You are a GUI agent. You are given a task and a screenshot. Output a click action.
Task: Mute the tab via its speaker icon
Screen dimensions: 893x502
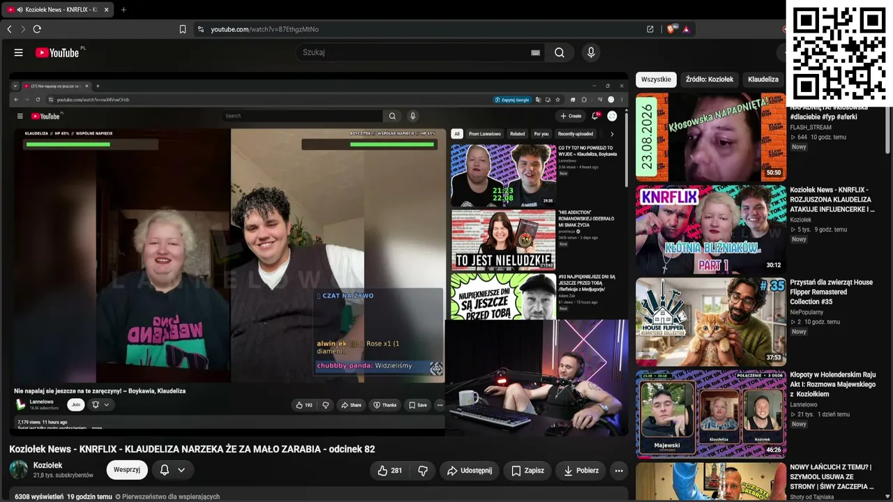(19, 10)
